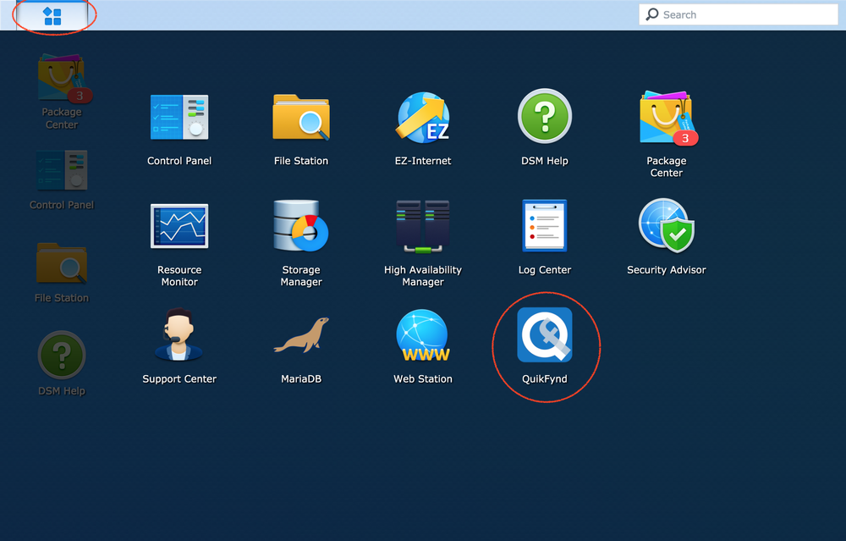
Task: Open Storage Manager
Action: (301, 243)
